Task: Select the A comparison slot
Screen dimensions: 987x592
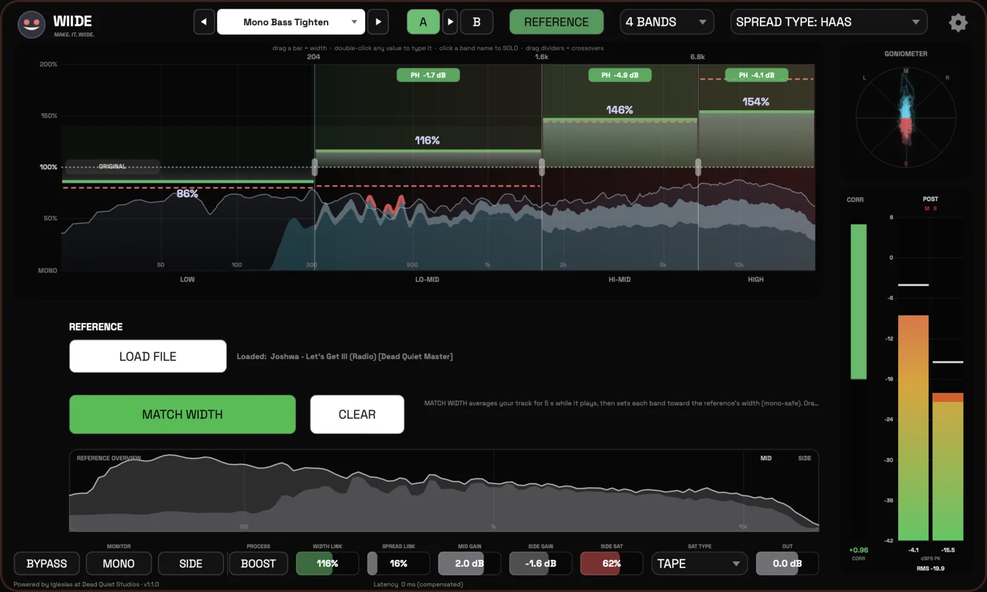Action: click(x=423, y=22)
